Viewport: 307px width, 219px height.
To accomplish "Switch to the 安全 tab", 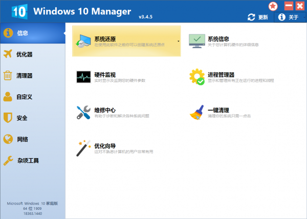I will tap(21, 118).
